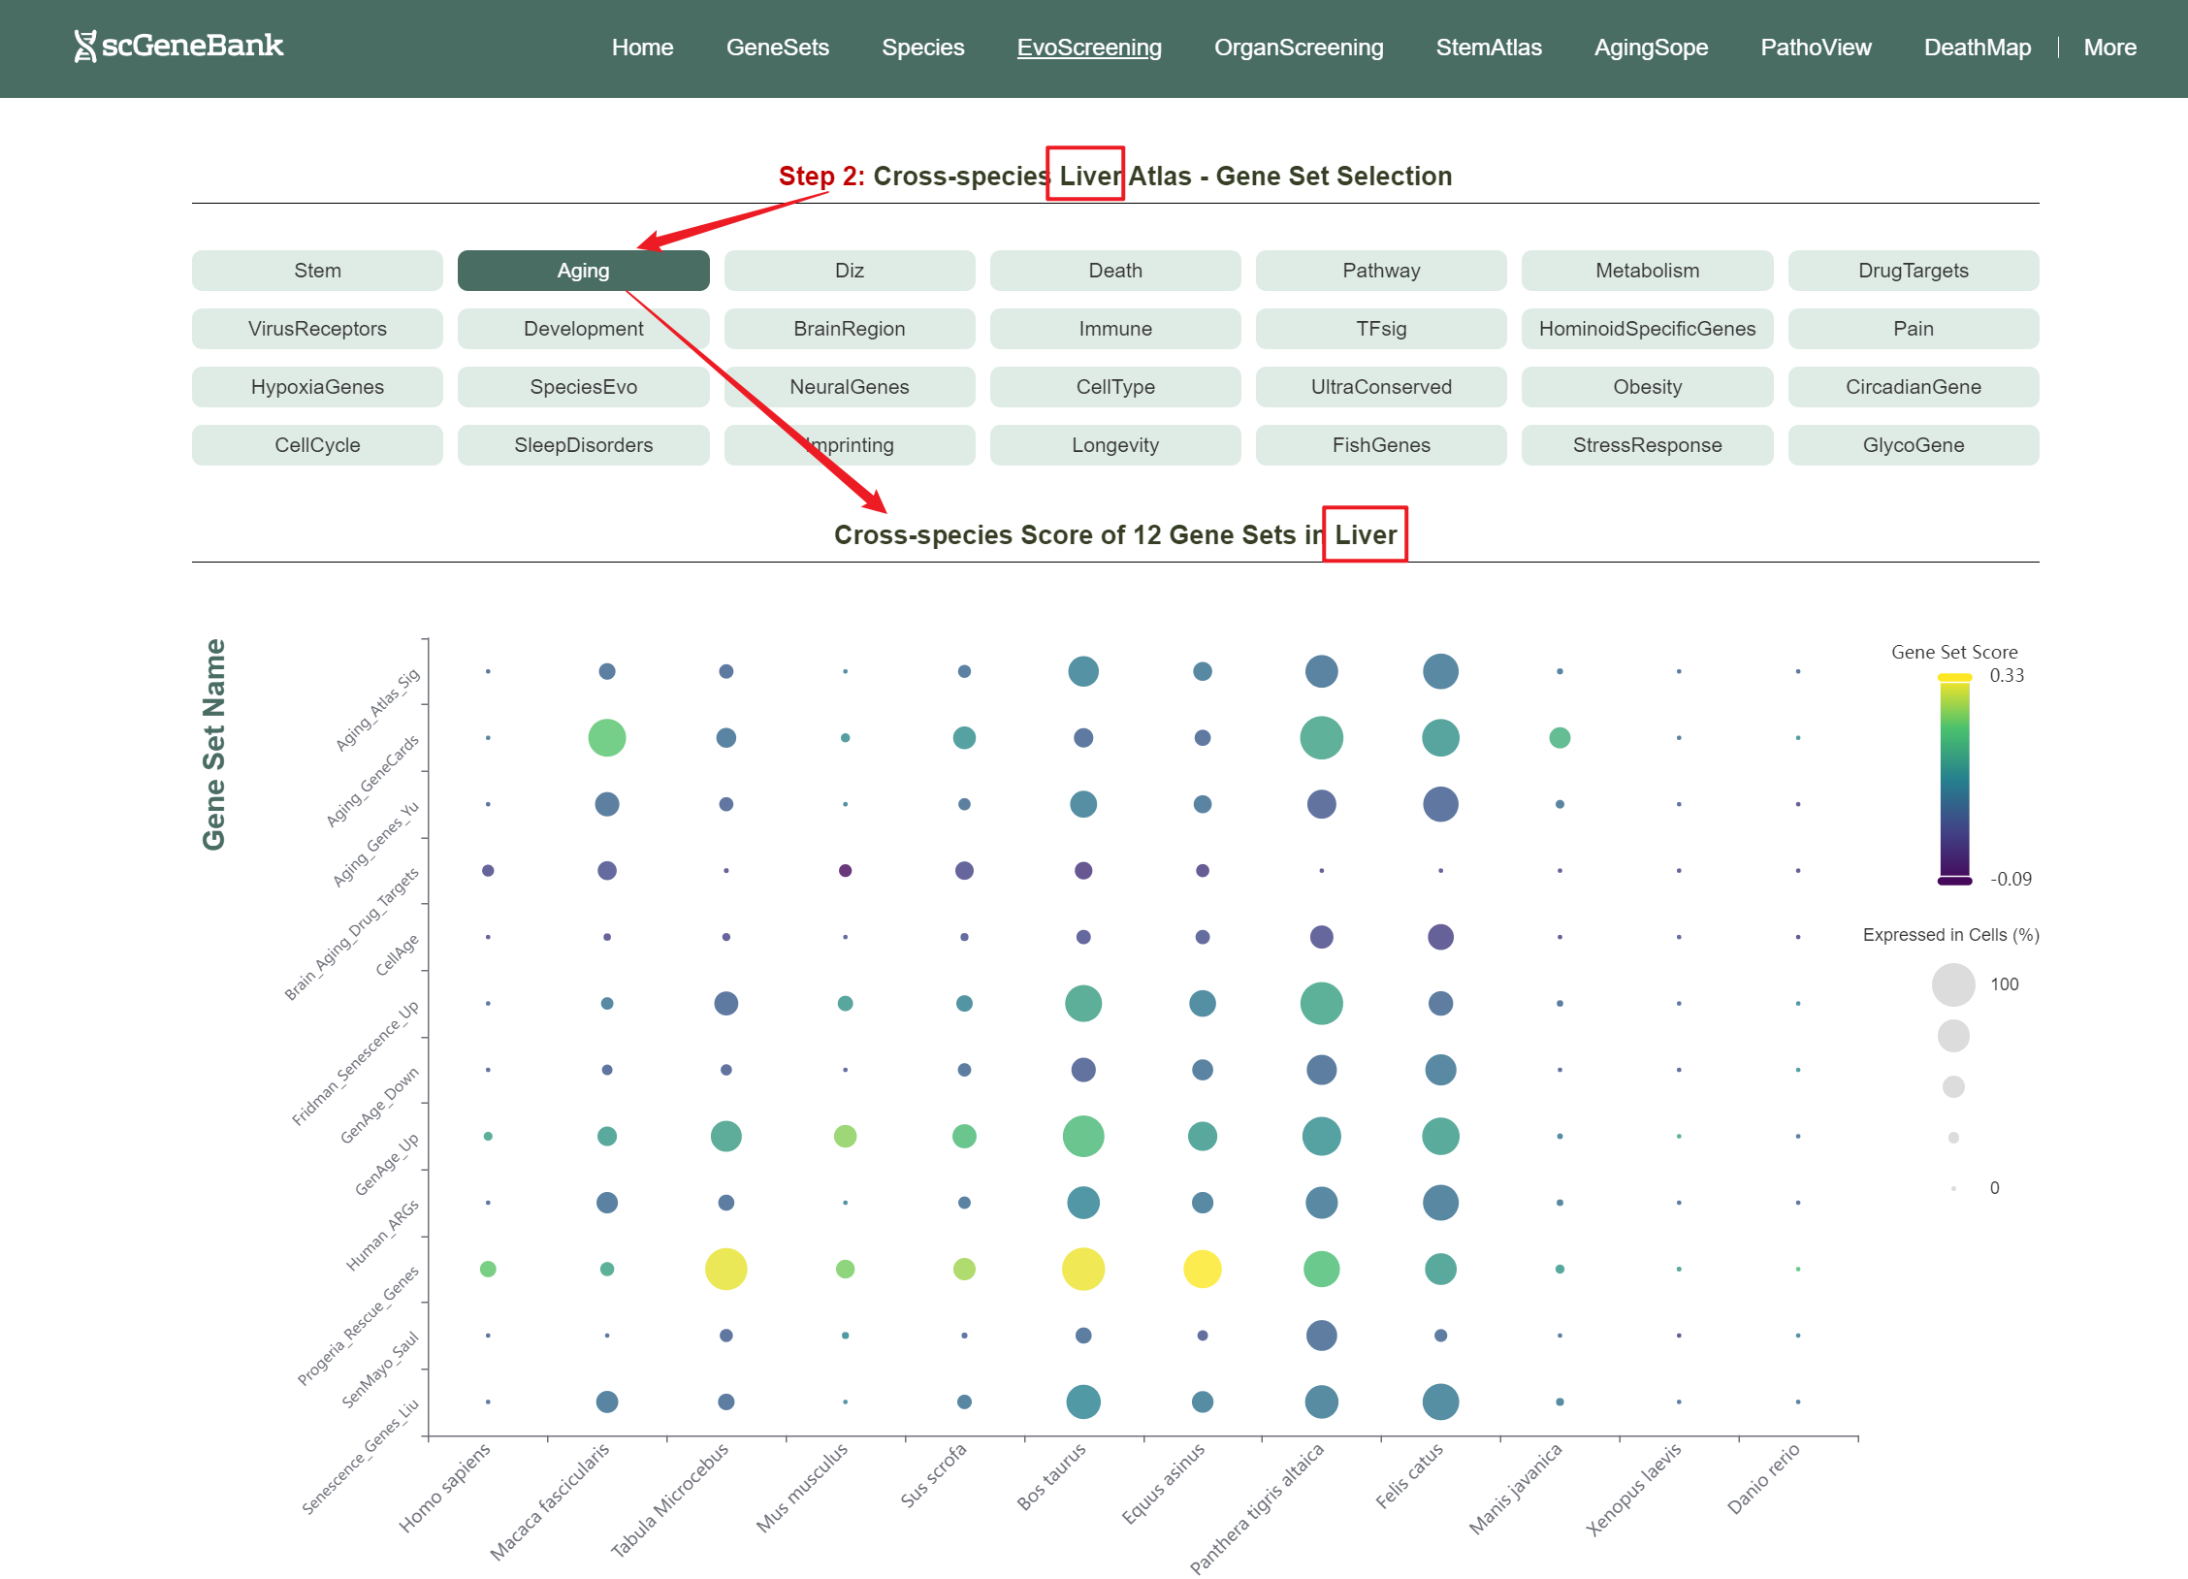Click the scGeneBank DNA logo icon
Image resolution: width=2188 pixels, height=1579 pixels.
click(85, 46)
